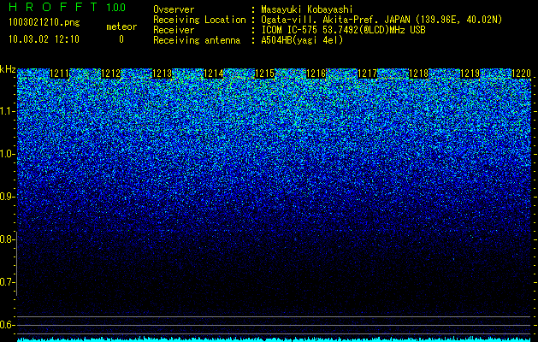This screenshot has height=342, width=538.
Task: Click the 1213 time marker
Action: coord(162,74)
